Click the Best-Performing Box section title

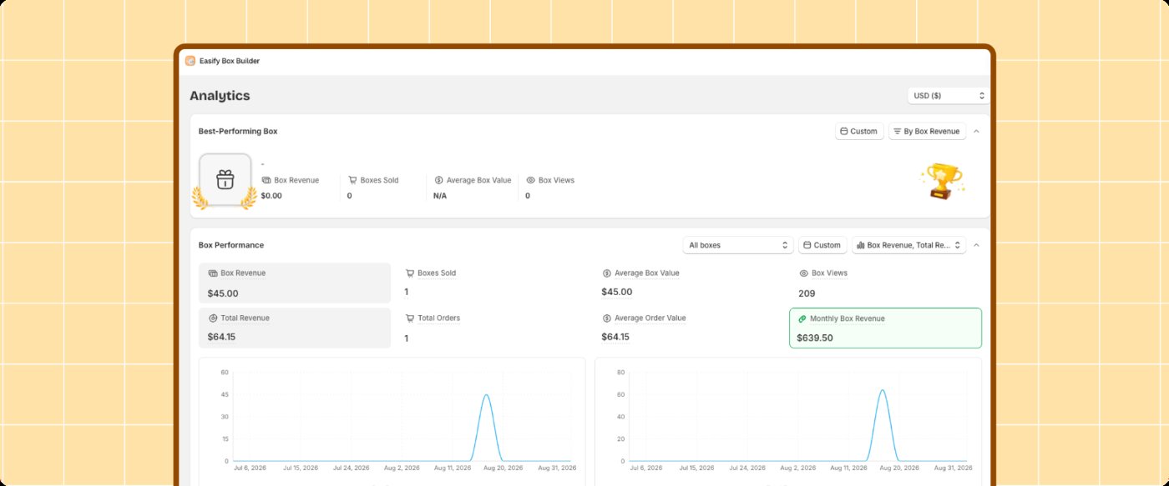[238, 131]
